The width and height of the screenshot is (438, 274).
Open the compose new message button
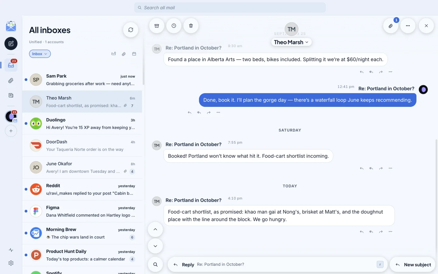coord(11,44)
